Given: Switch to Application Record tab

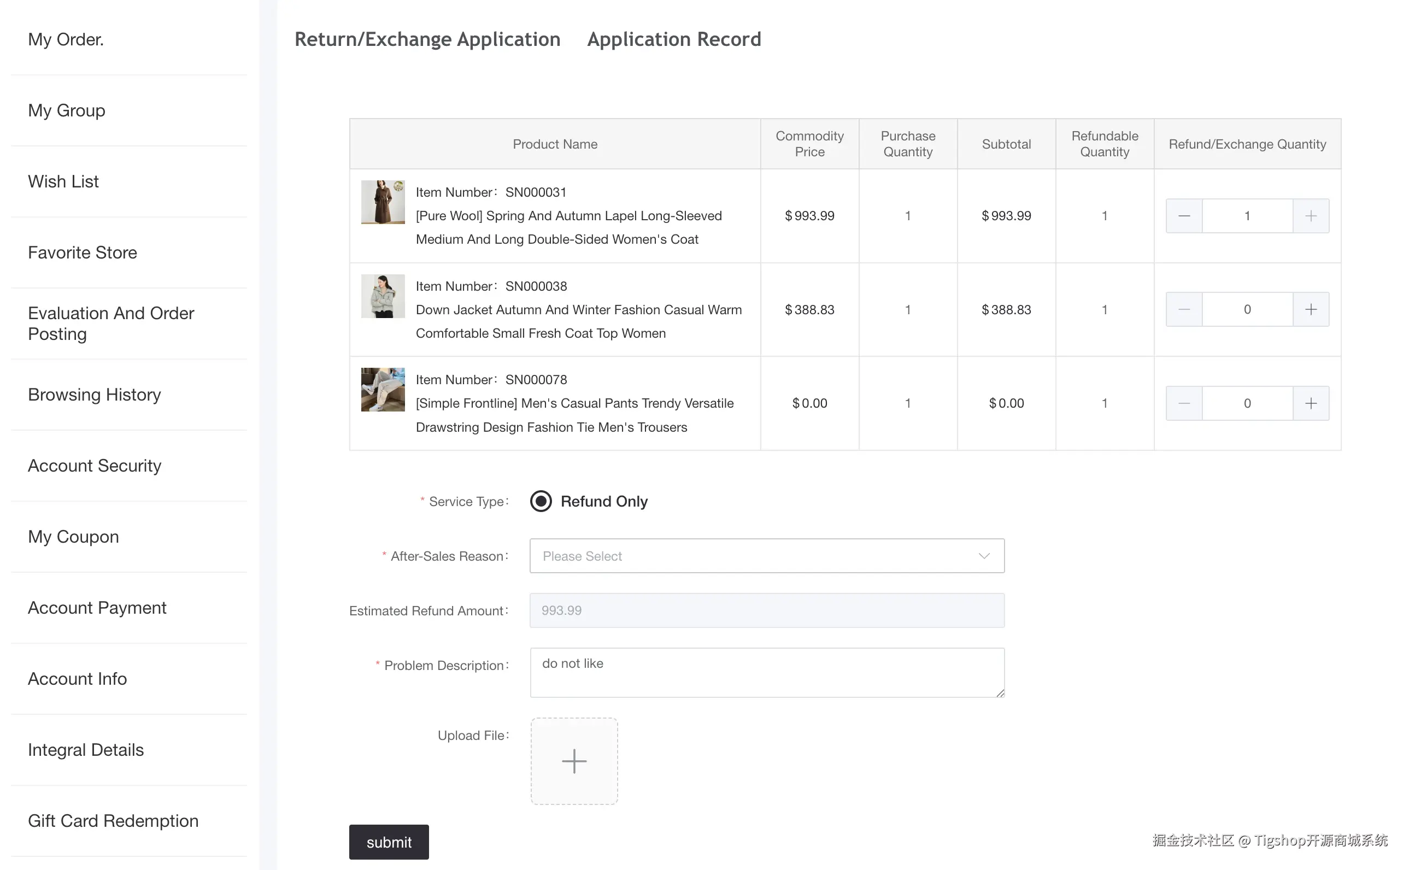Looking at the screenshot, I should 674,39.
